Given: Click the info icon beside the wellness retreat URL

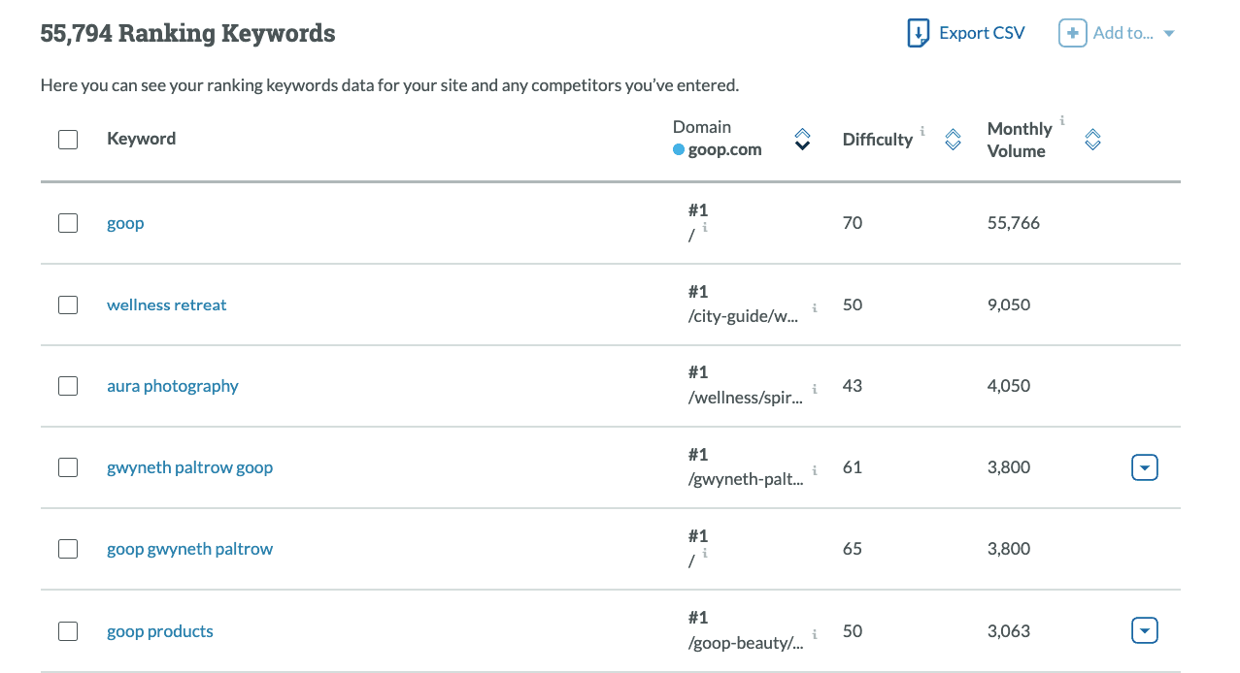Looking at the screenshot, I should pos(814,309).
